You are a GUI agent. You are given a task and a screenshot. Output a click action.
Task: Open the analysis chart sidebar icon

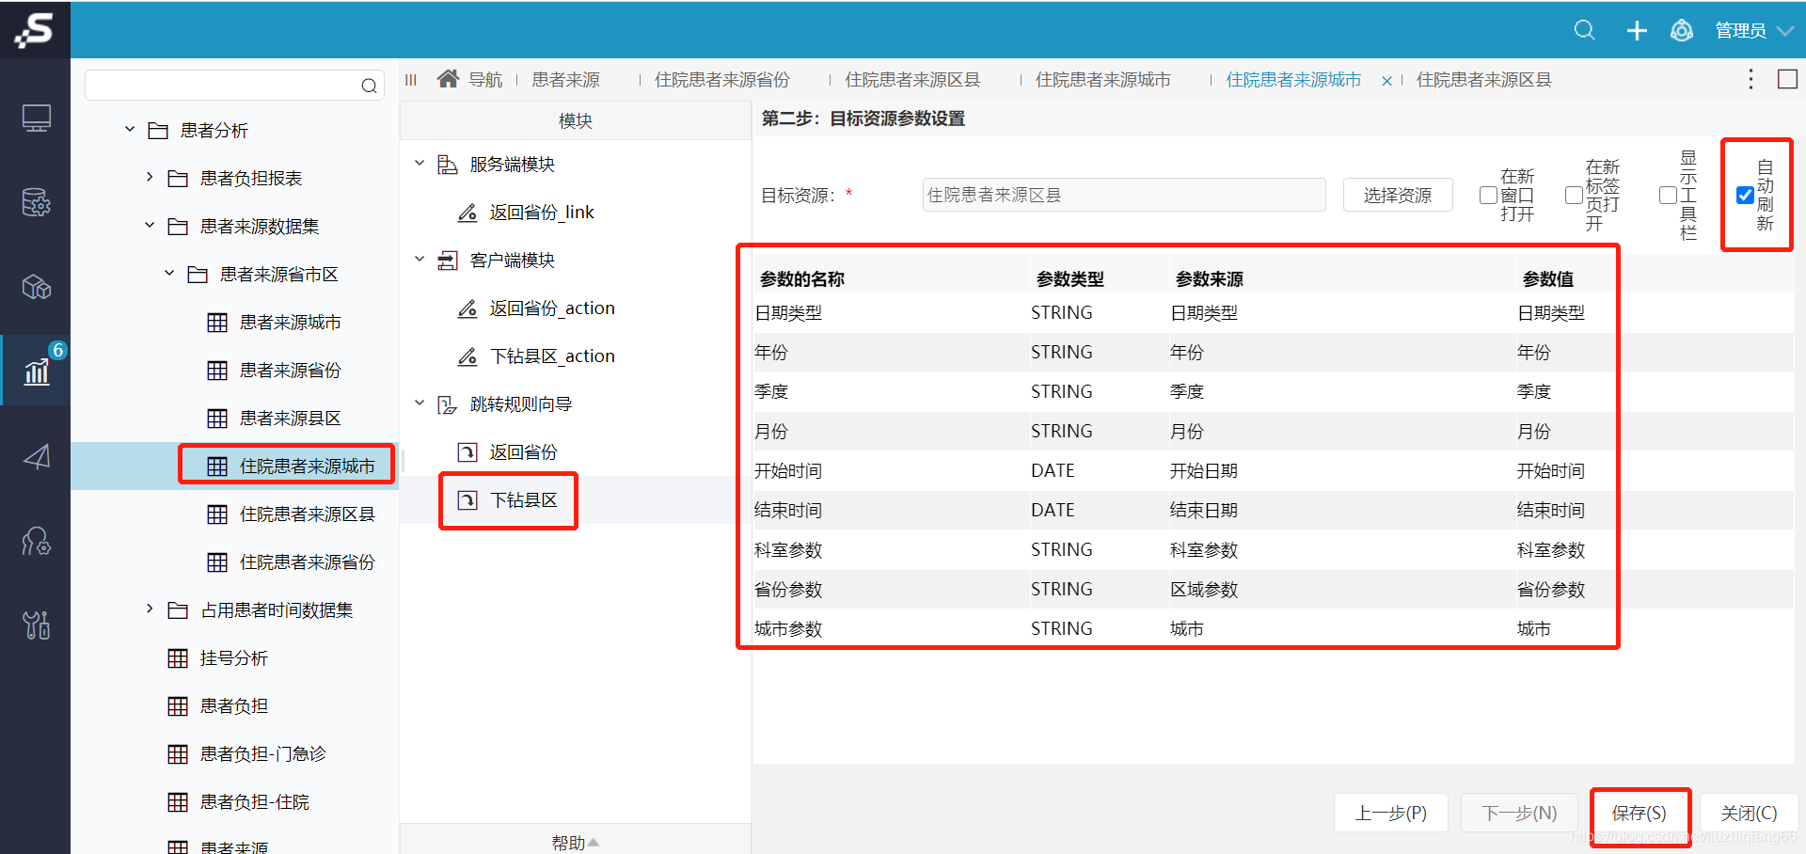[36, 372]
